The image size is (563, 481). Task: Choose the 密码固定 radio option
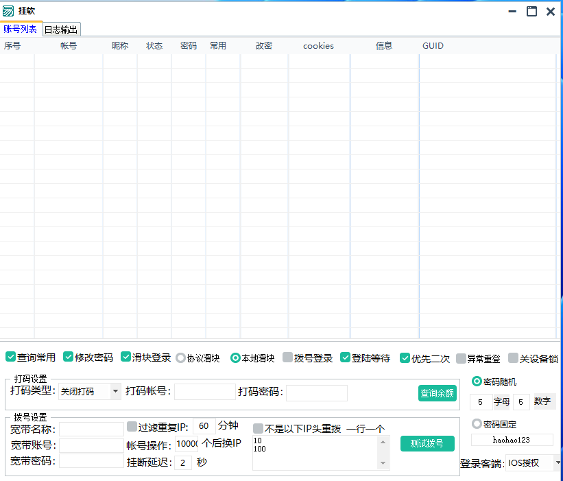477,424
